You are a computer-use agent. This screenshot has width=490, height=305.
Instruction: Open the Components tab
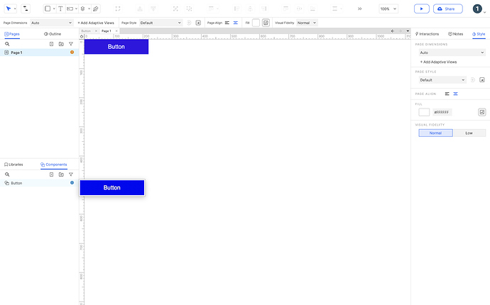pyautogui.click(x=54, y=165)
